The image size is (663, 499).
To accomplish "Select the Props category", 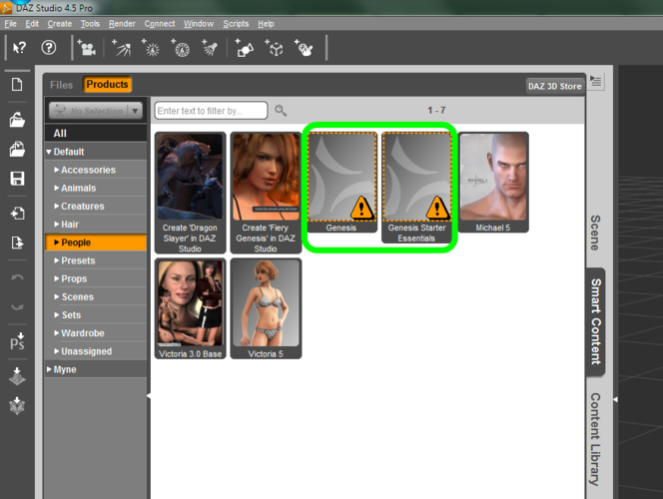I will pyautogui.click(x=96, y=278).
